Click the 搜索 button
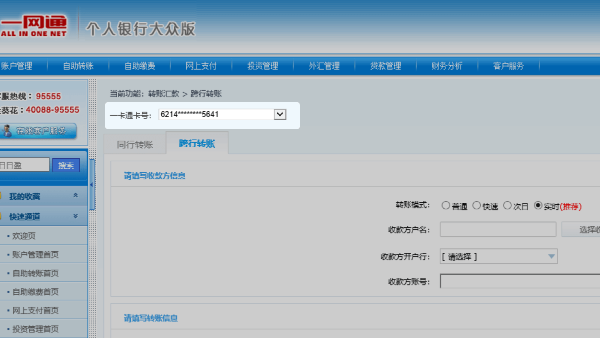This screenshot has height=338, width=600. point(66,165)
